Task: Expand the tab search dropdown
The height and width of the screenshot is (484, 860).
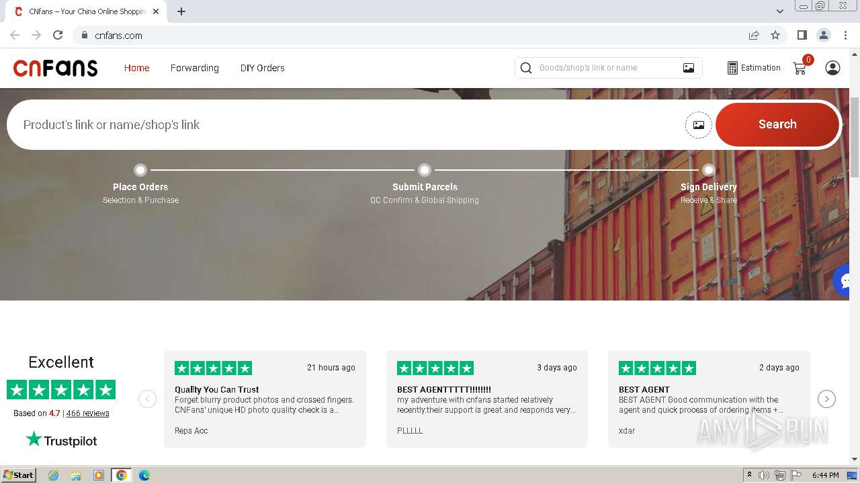Action: tap(780, 11)
